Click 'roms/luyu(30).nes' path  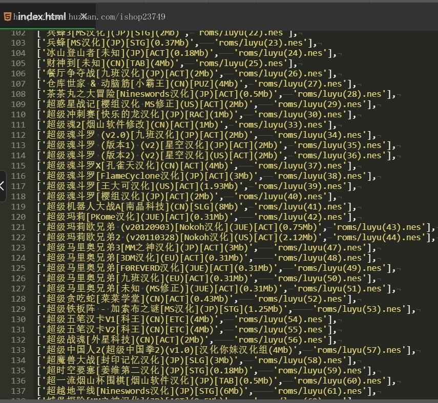coord(303,115)
